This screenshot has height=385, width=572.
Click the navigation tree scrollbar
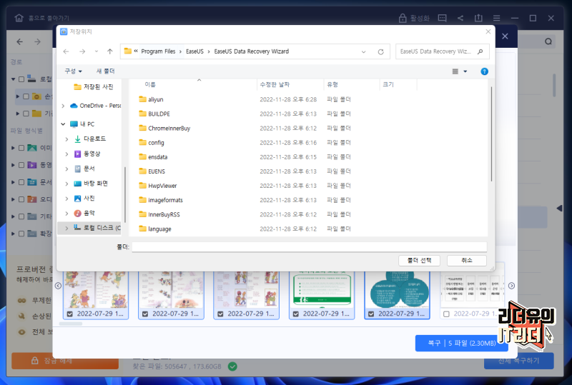coord(124,195)
